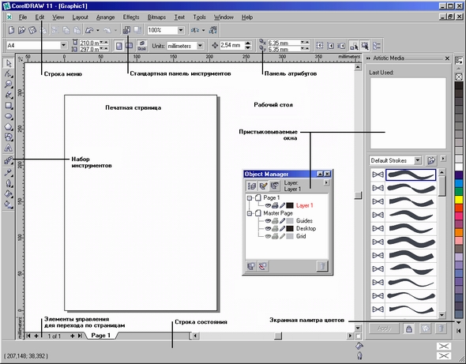The image size is (466, 364).
Task: Click the Undo arrow icon
Action: tap(89, 30)
